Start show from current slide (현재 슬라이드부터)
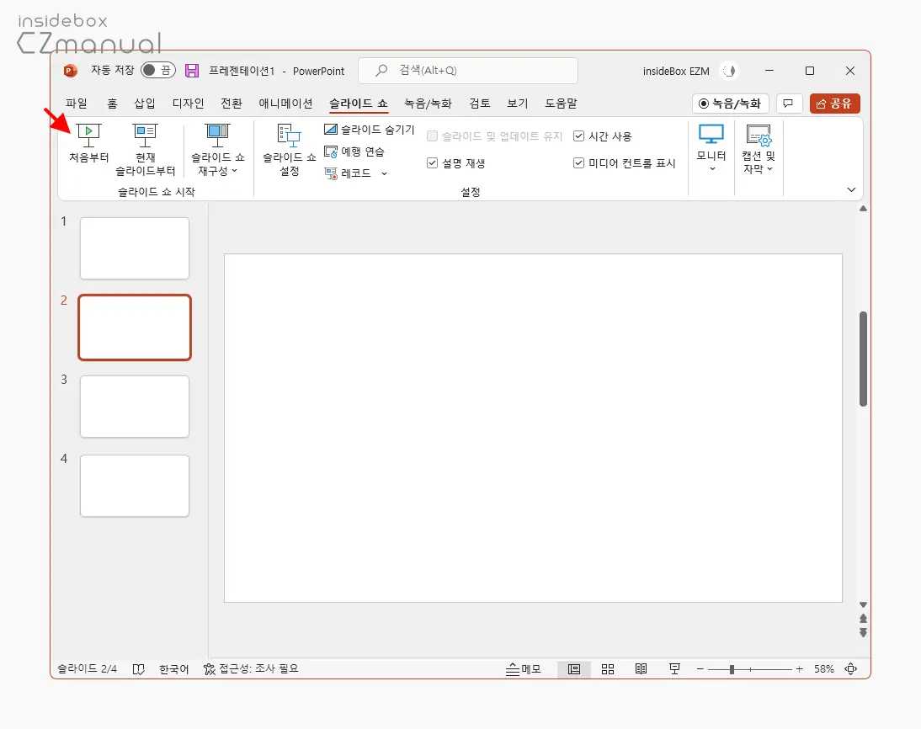 coord(145,150)
